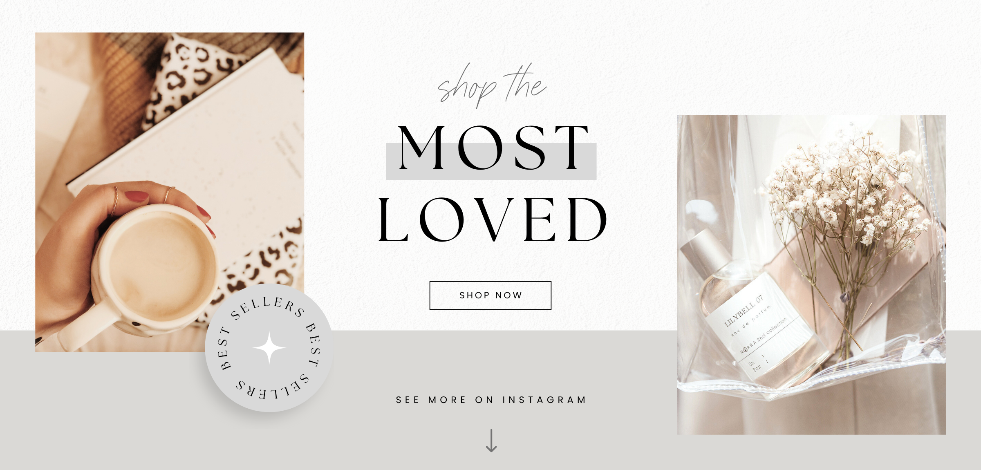Screen dimensions: 981x470
Task: Click the gold ring on the index finger
Action: pyautogui.click(x=169, y=195)
